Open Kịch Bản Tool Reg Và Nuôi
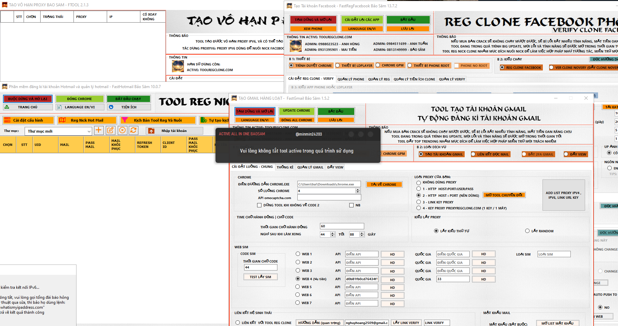The width and height of the screenshot is (618, 326). click(x=158, y=120)
